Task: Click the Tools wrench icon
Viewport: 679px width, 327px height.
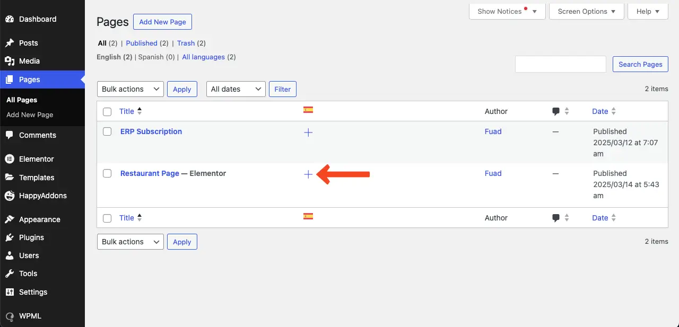Action: (10, 273)
